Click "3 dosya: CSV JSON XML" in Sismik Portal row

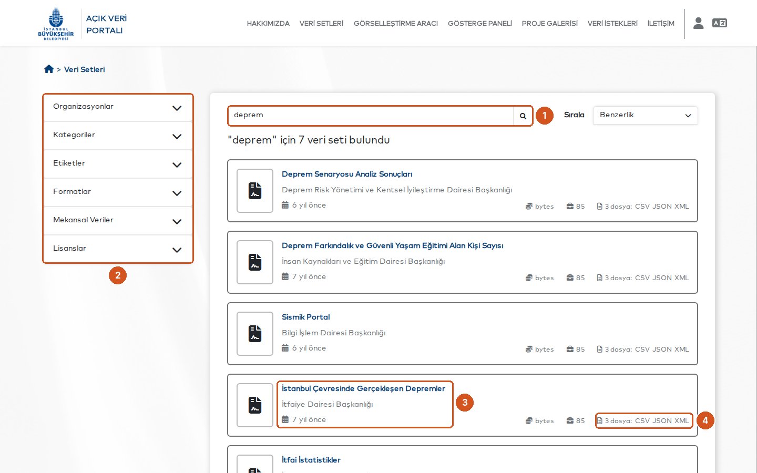(643, 349)
